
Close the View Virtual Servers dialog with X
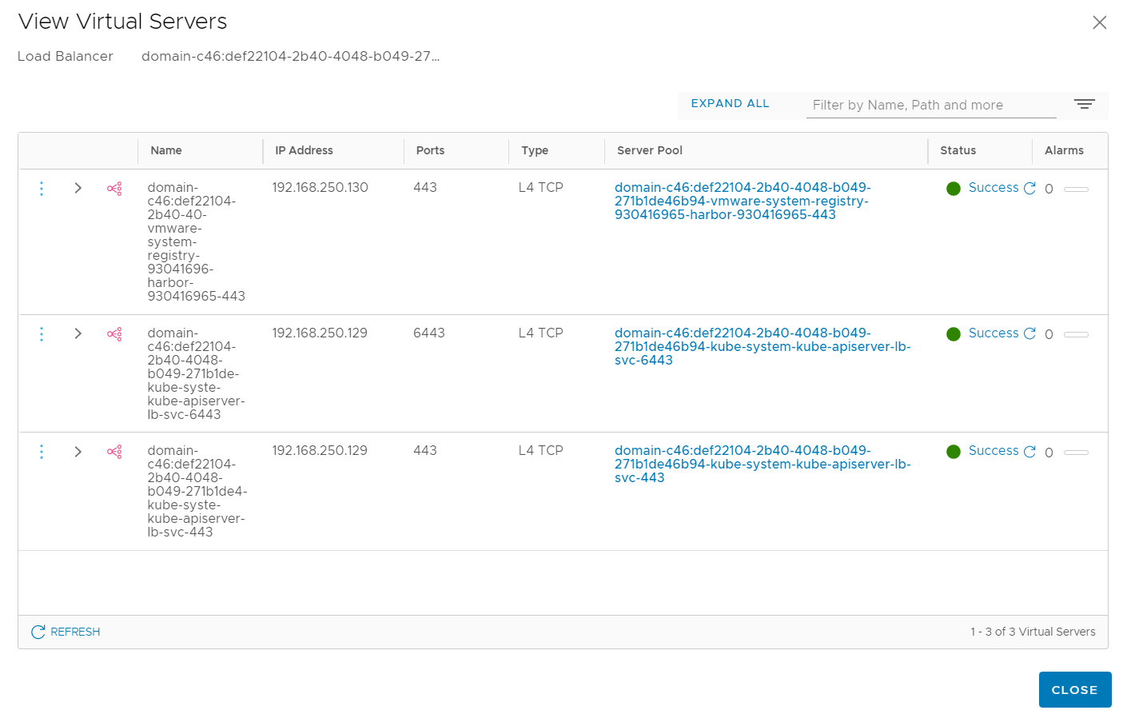point(1100,22)
